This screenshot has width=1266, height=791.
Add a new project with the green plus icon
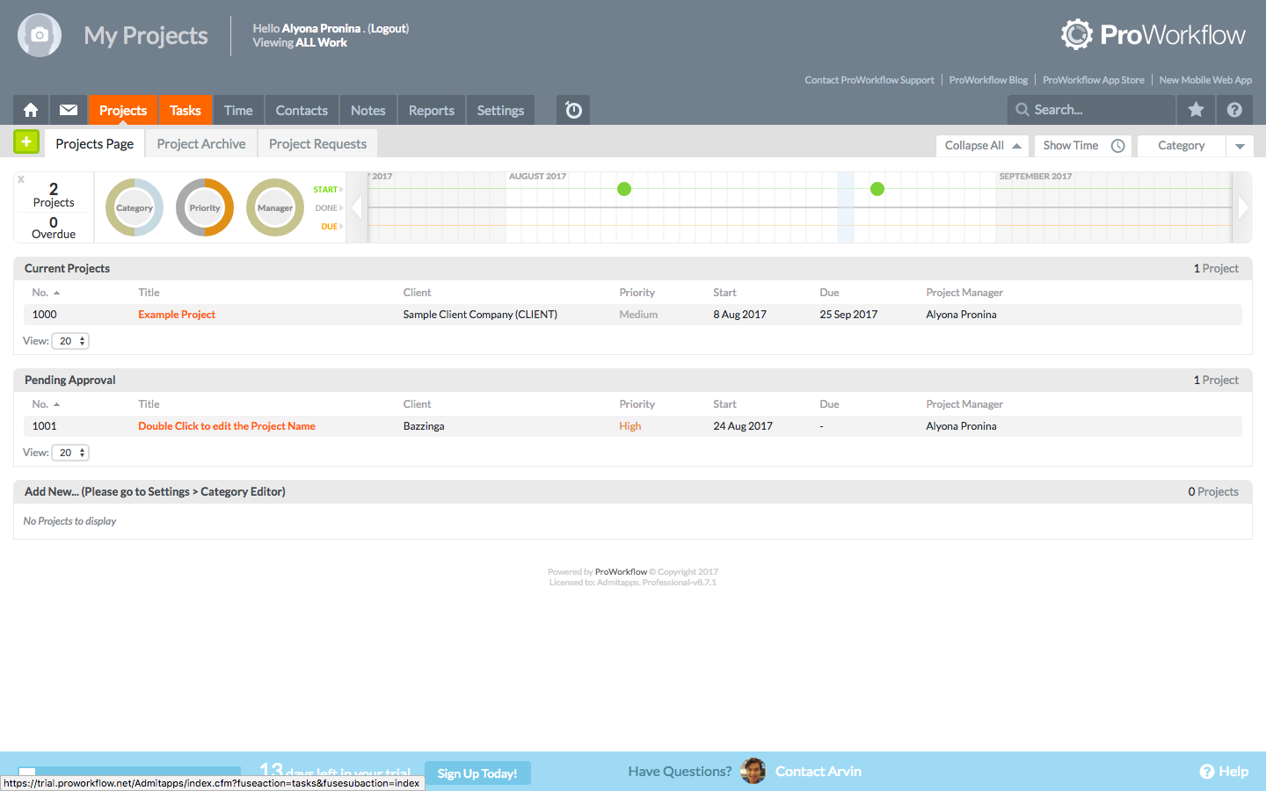(x=25, y=142)
